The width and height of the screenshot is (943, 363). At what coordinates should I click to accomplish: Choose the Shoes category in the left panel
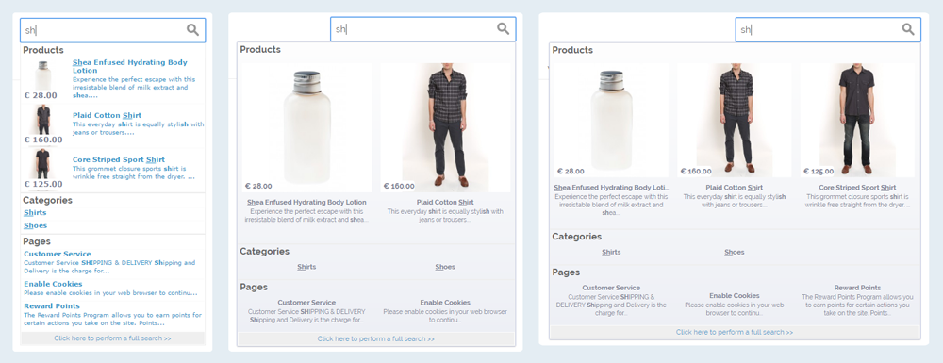36,226
